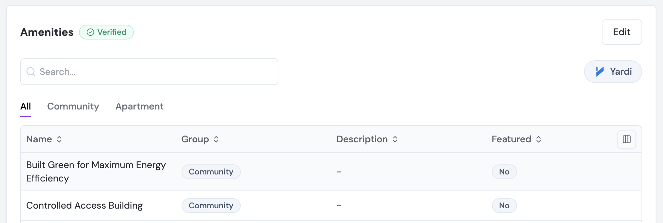Click the Verified status badge
This screenshot has width=663, height=223.
pos(106,32)
